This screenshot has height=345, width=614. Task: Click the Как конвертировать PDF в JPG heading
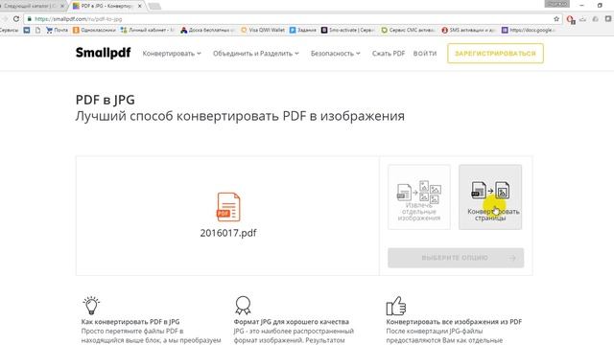pyautogui.click(x=130, y=322)
